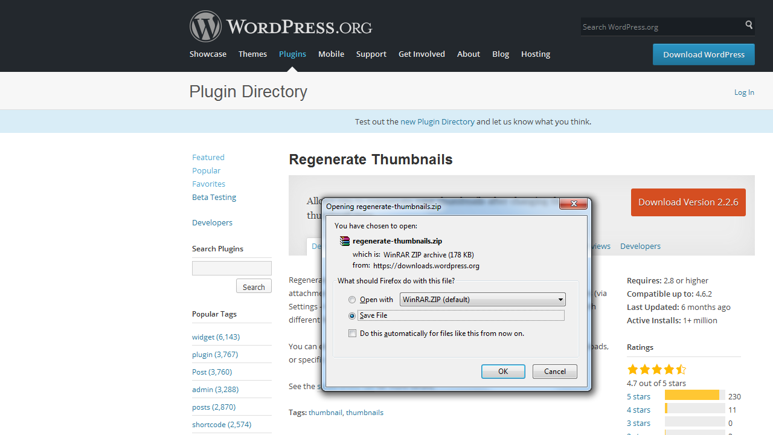Click the Regenerate Thumbnails heading

[x=371, y=159]
